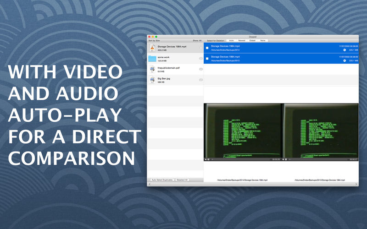Mute the right video preview speaker icon
This screenshot has width=367, height=229.
283,159
